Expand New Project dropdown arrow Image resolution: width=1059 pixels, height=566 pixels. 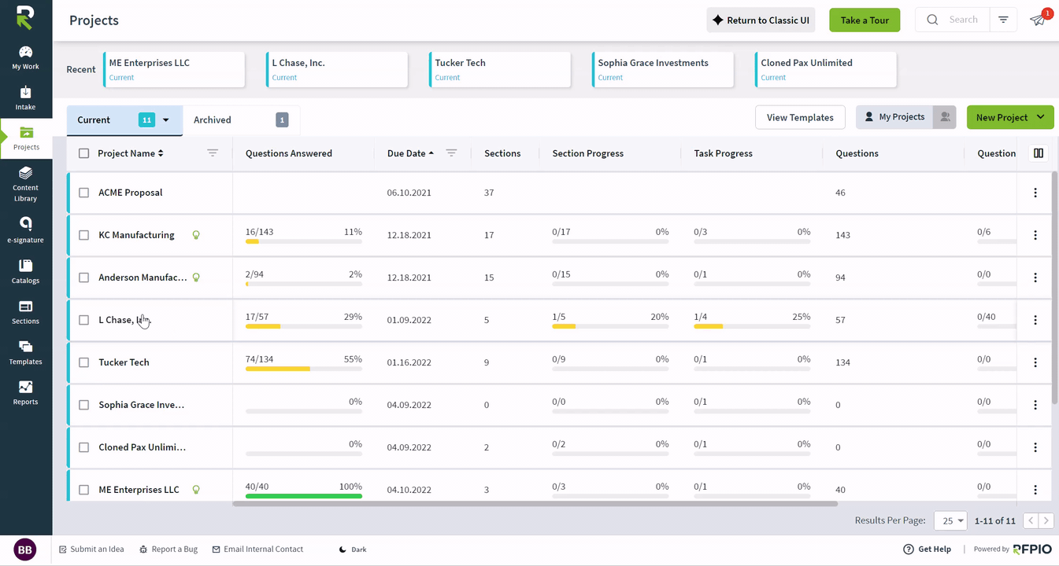click(x=1041, y=117)
